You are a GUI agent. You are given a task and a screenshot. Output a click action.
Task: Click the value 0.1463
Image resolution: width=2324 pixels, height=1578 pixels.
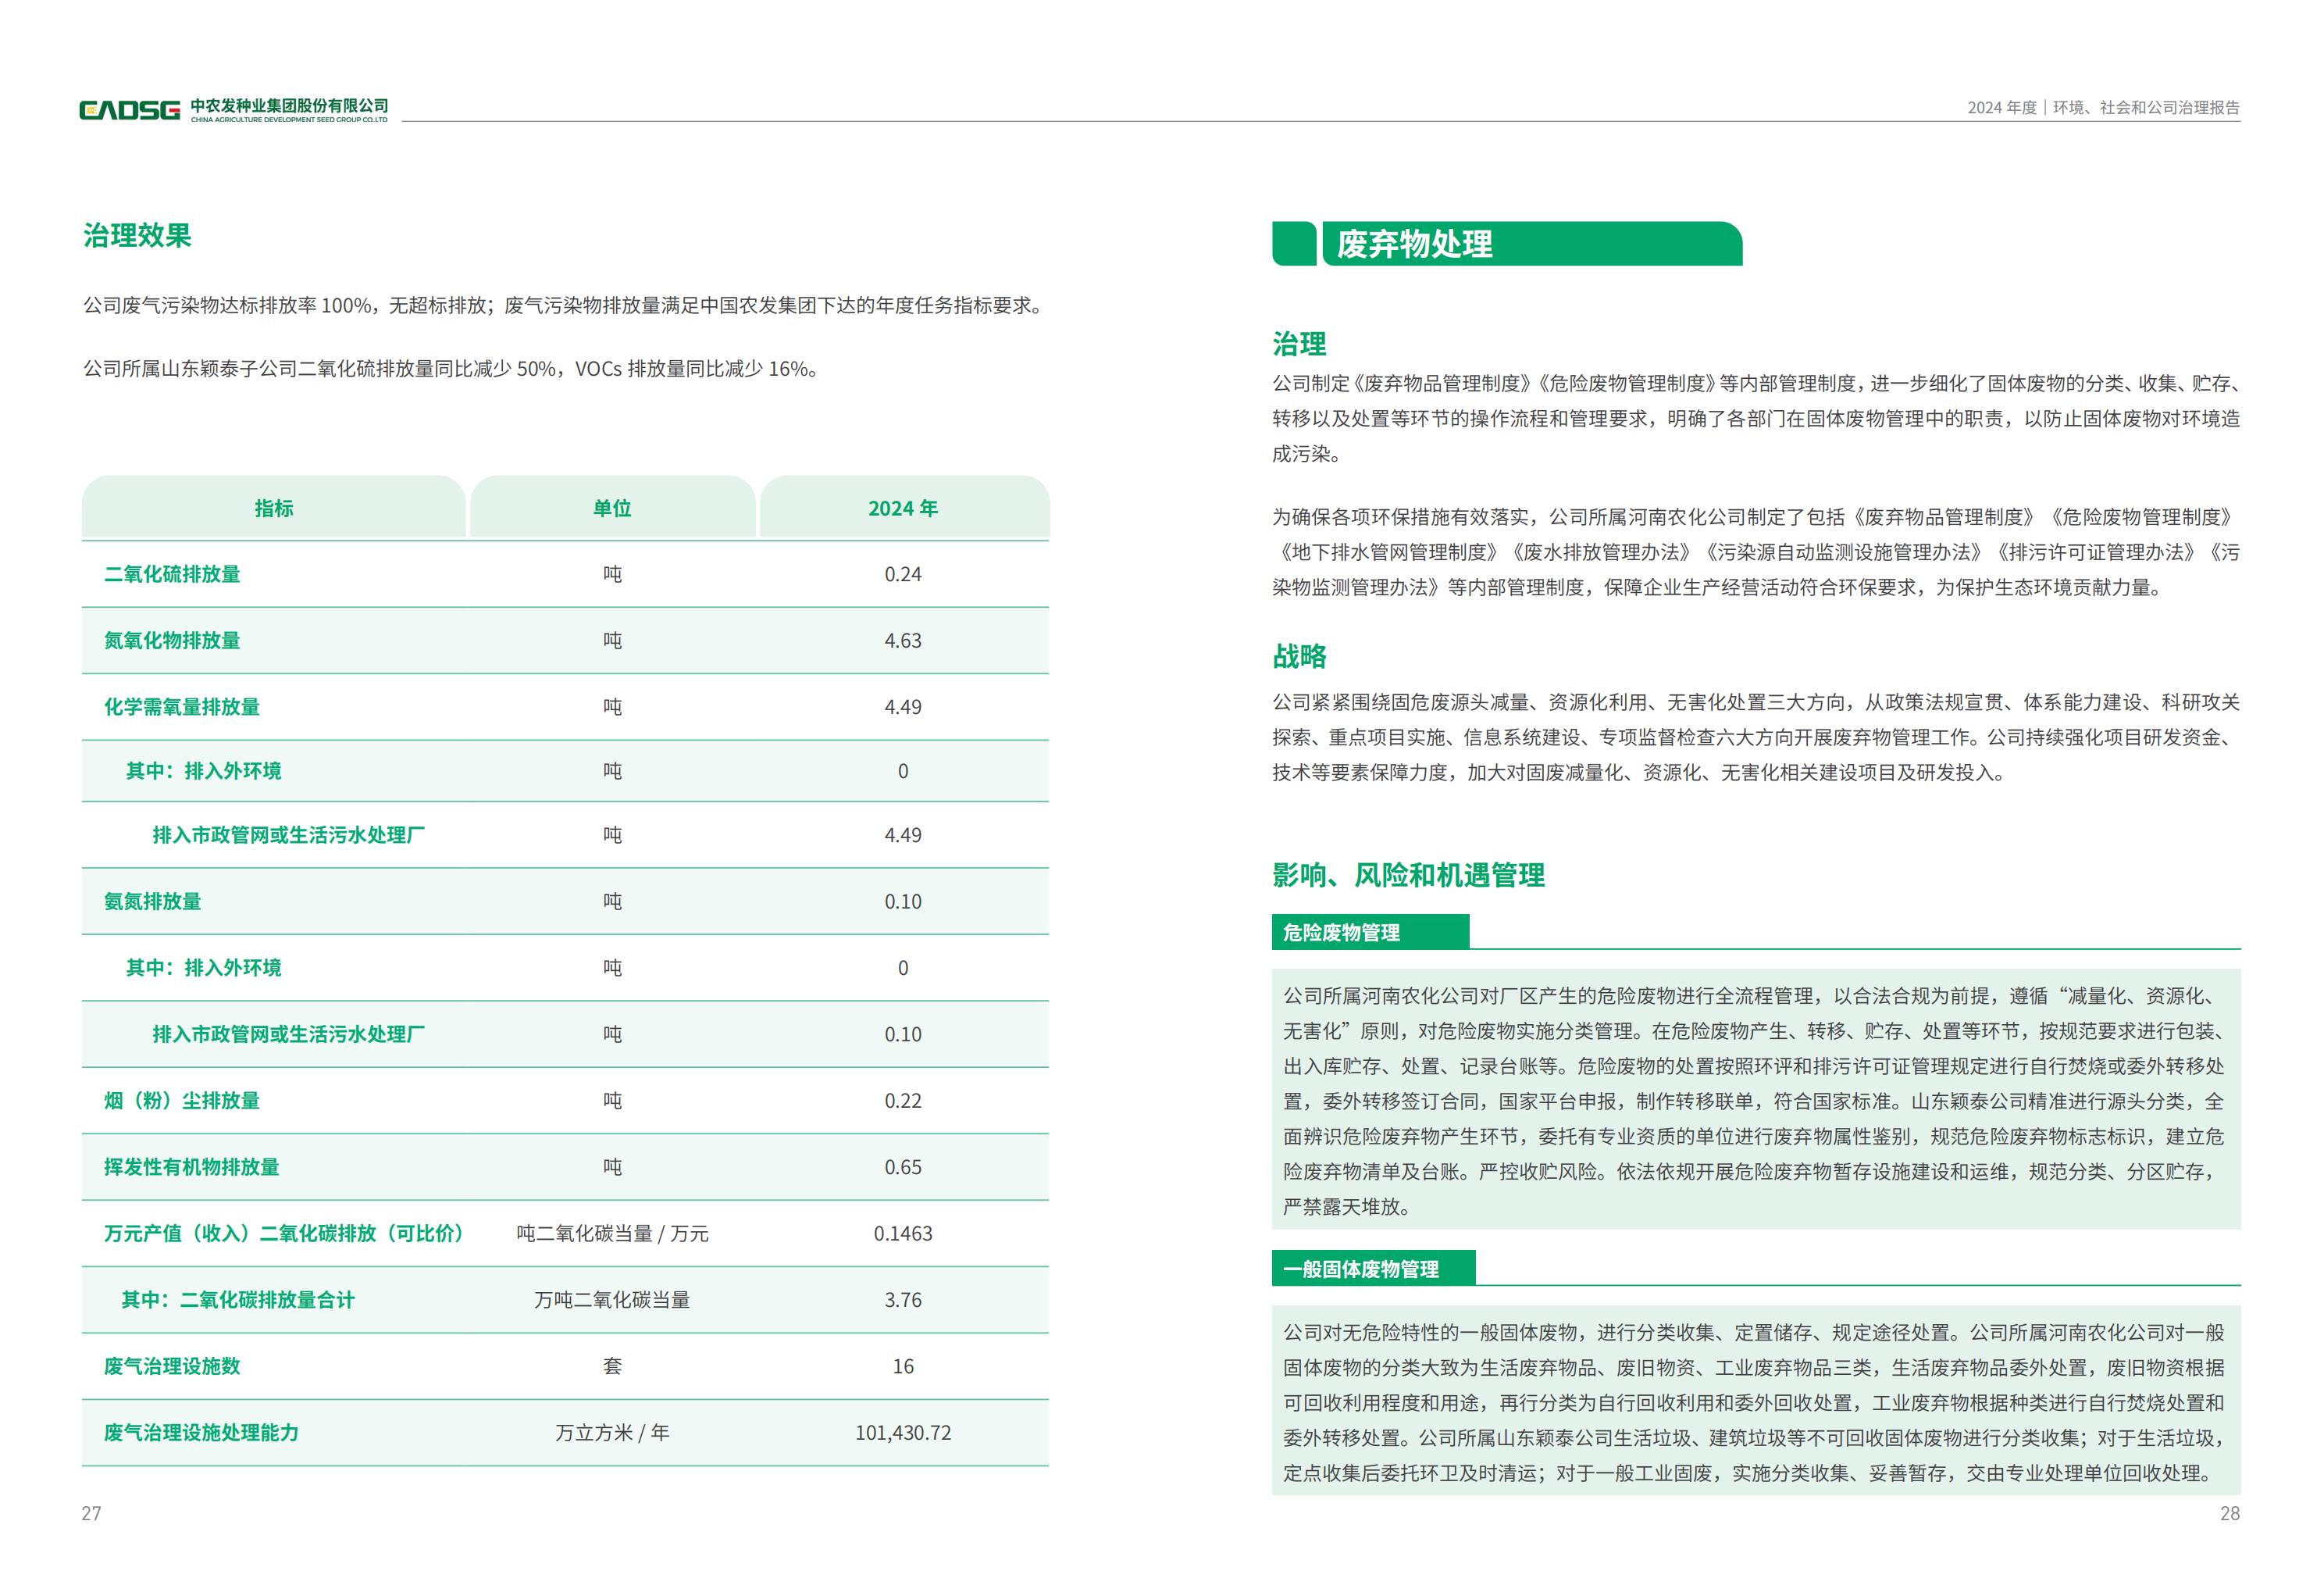coord(903,1233)
